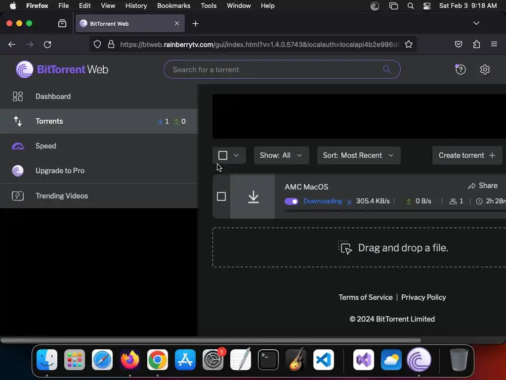
Task: Click the Search for a torrent field
Action: coord(282,69)
